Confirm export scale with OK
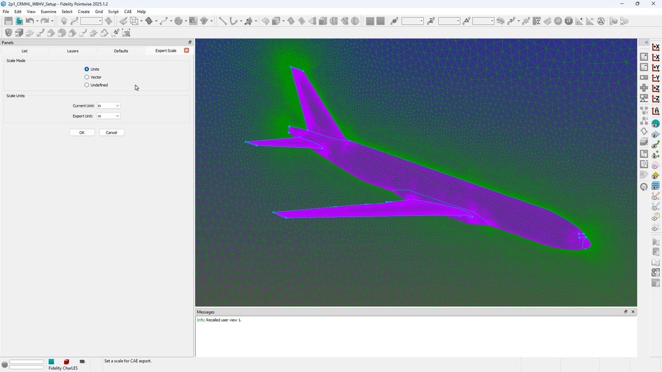The image size is (662, 372). 82,132
